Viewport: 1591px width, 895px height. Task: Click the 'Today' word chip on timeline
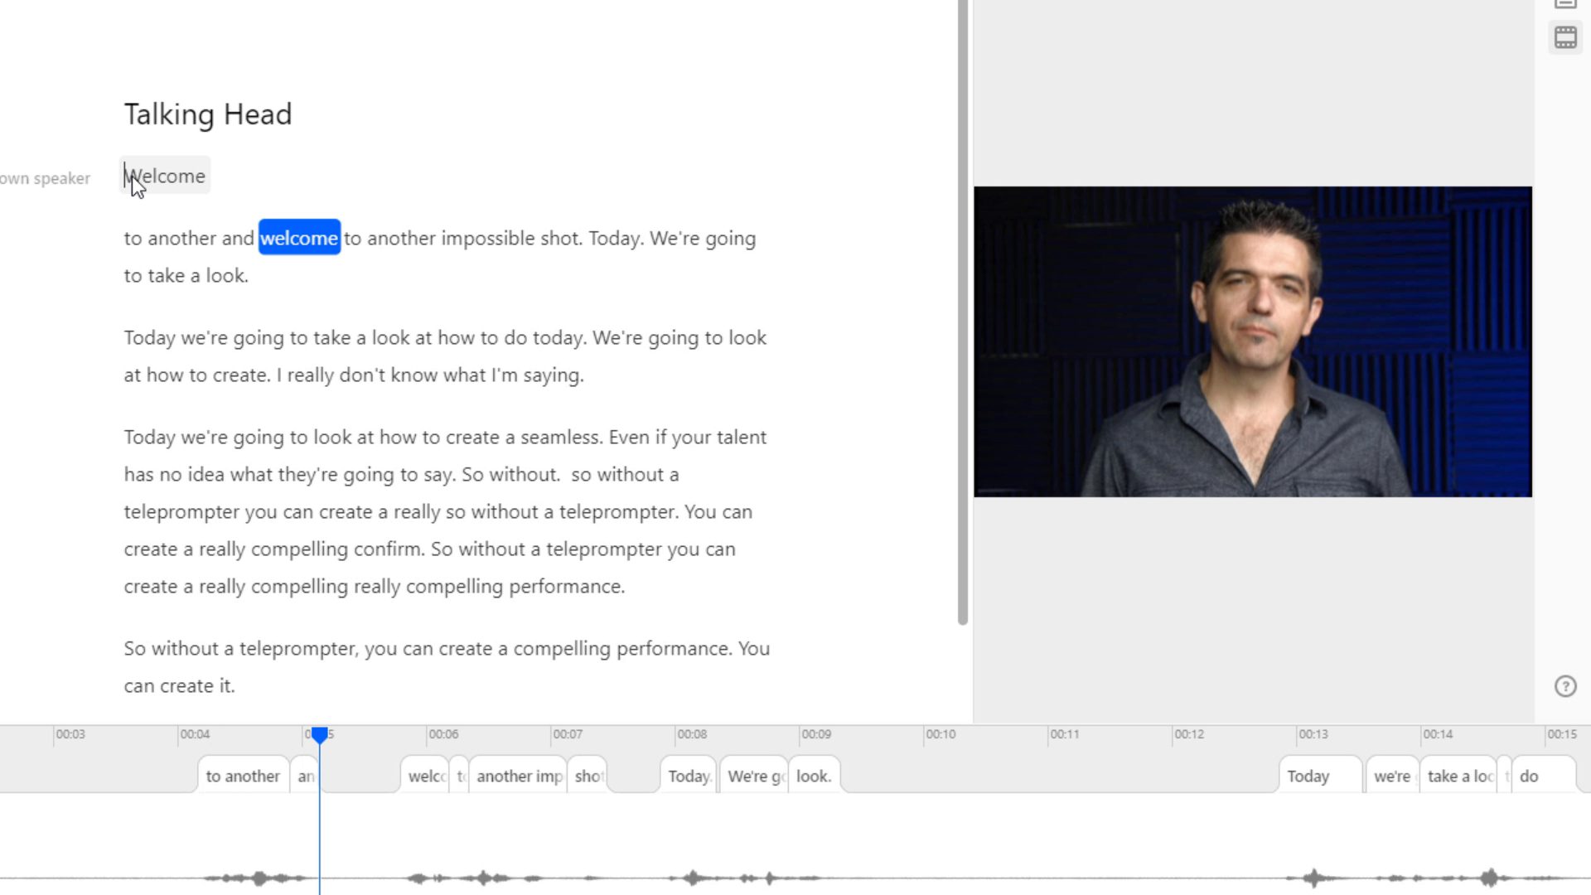pyautogui.click(x=689, y=776)
